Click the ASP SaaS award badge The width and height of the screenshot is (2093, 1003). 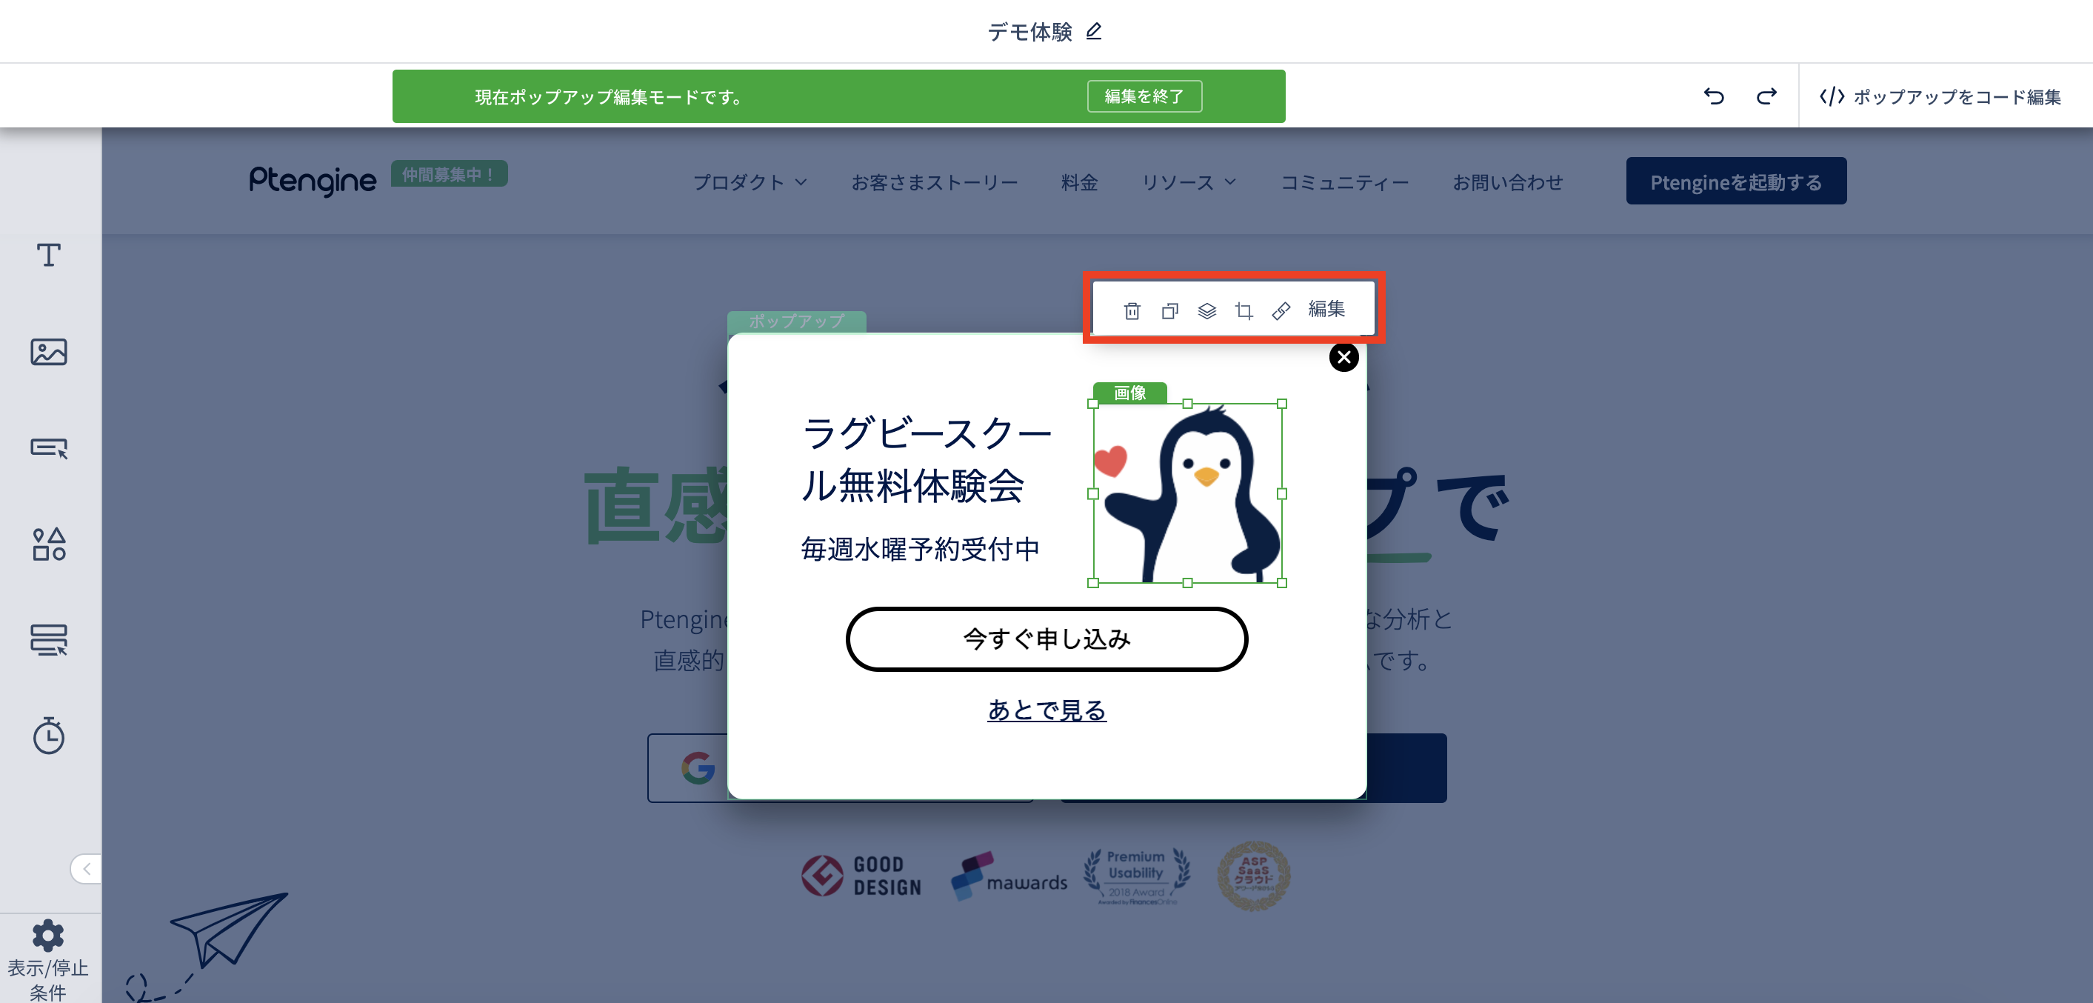coord(1254,876)
